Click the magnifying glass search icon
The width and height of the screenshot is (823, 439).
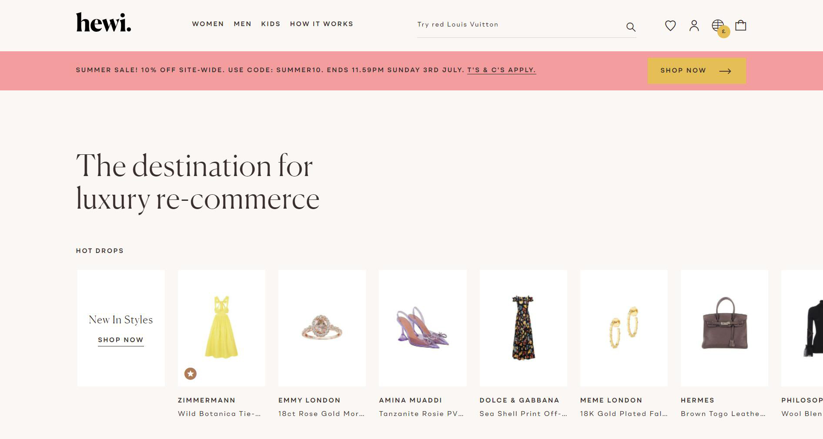click(x=631, y=27)
